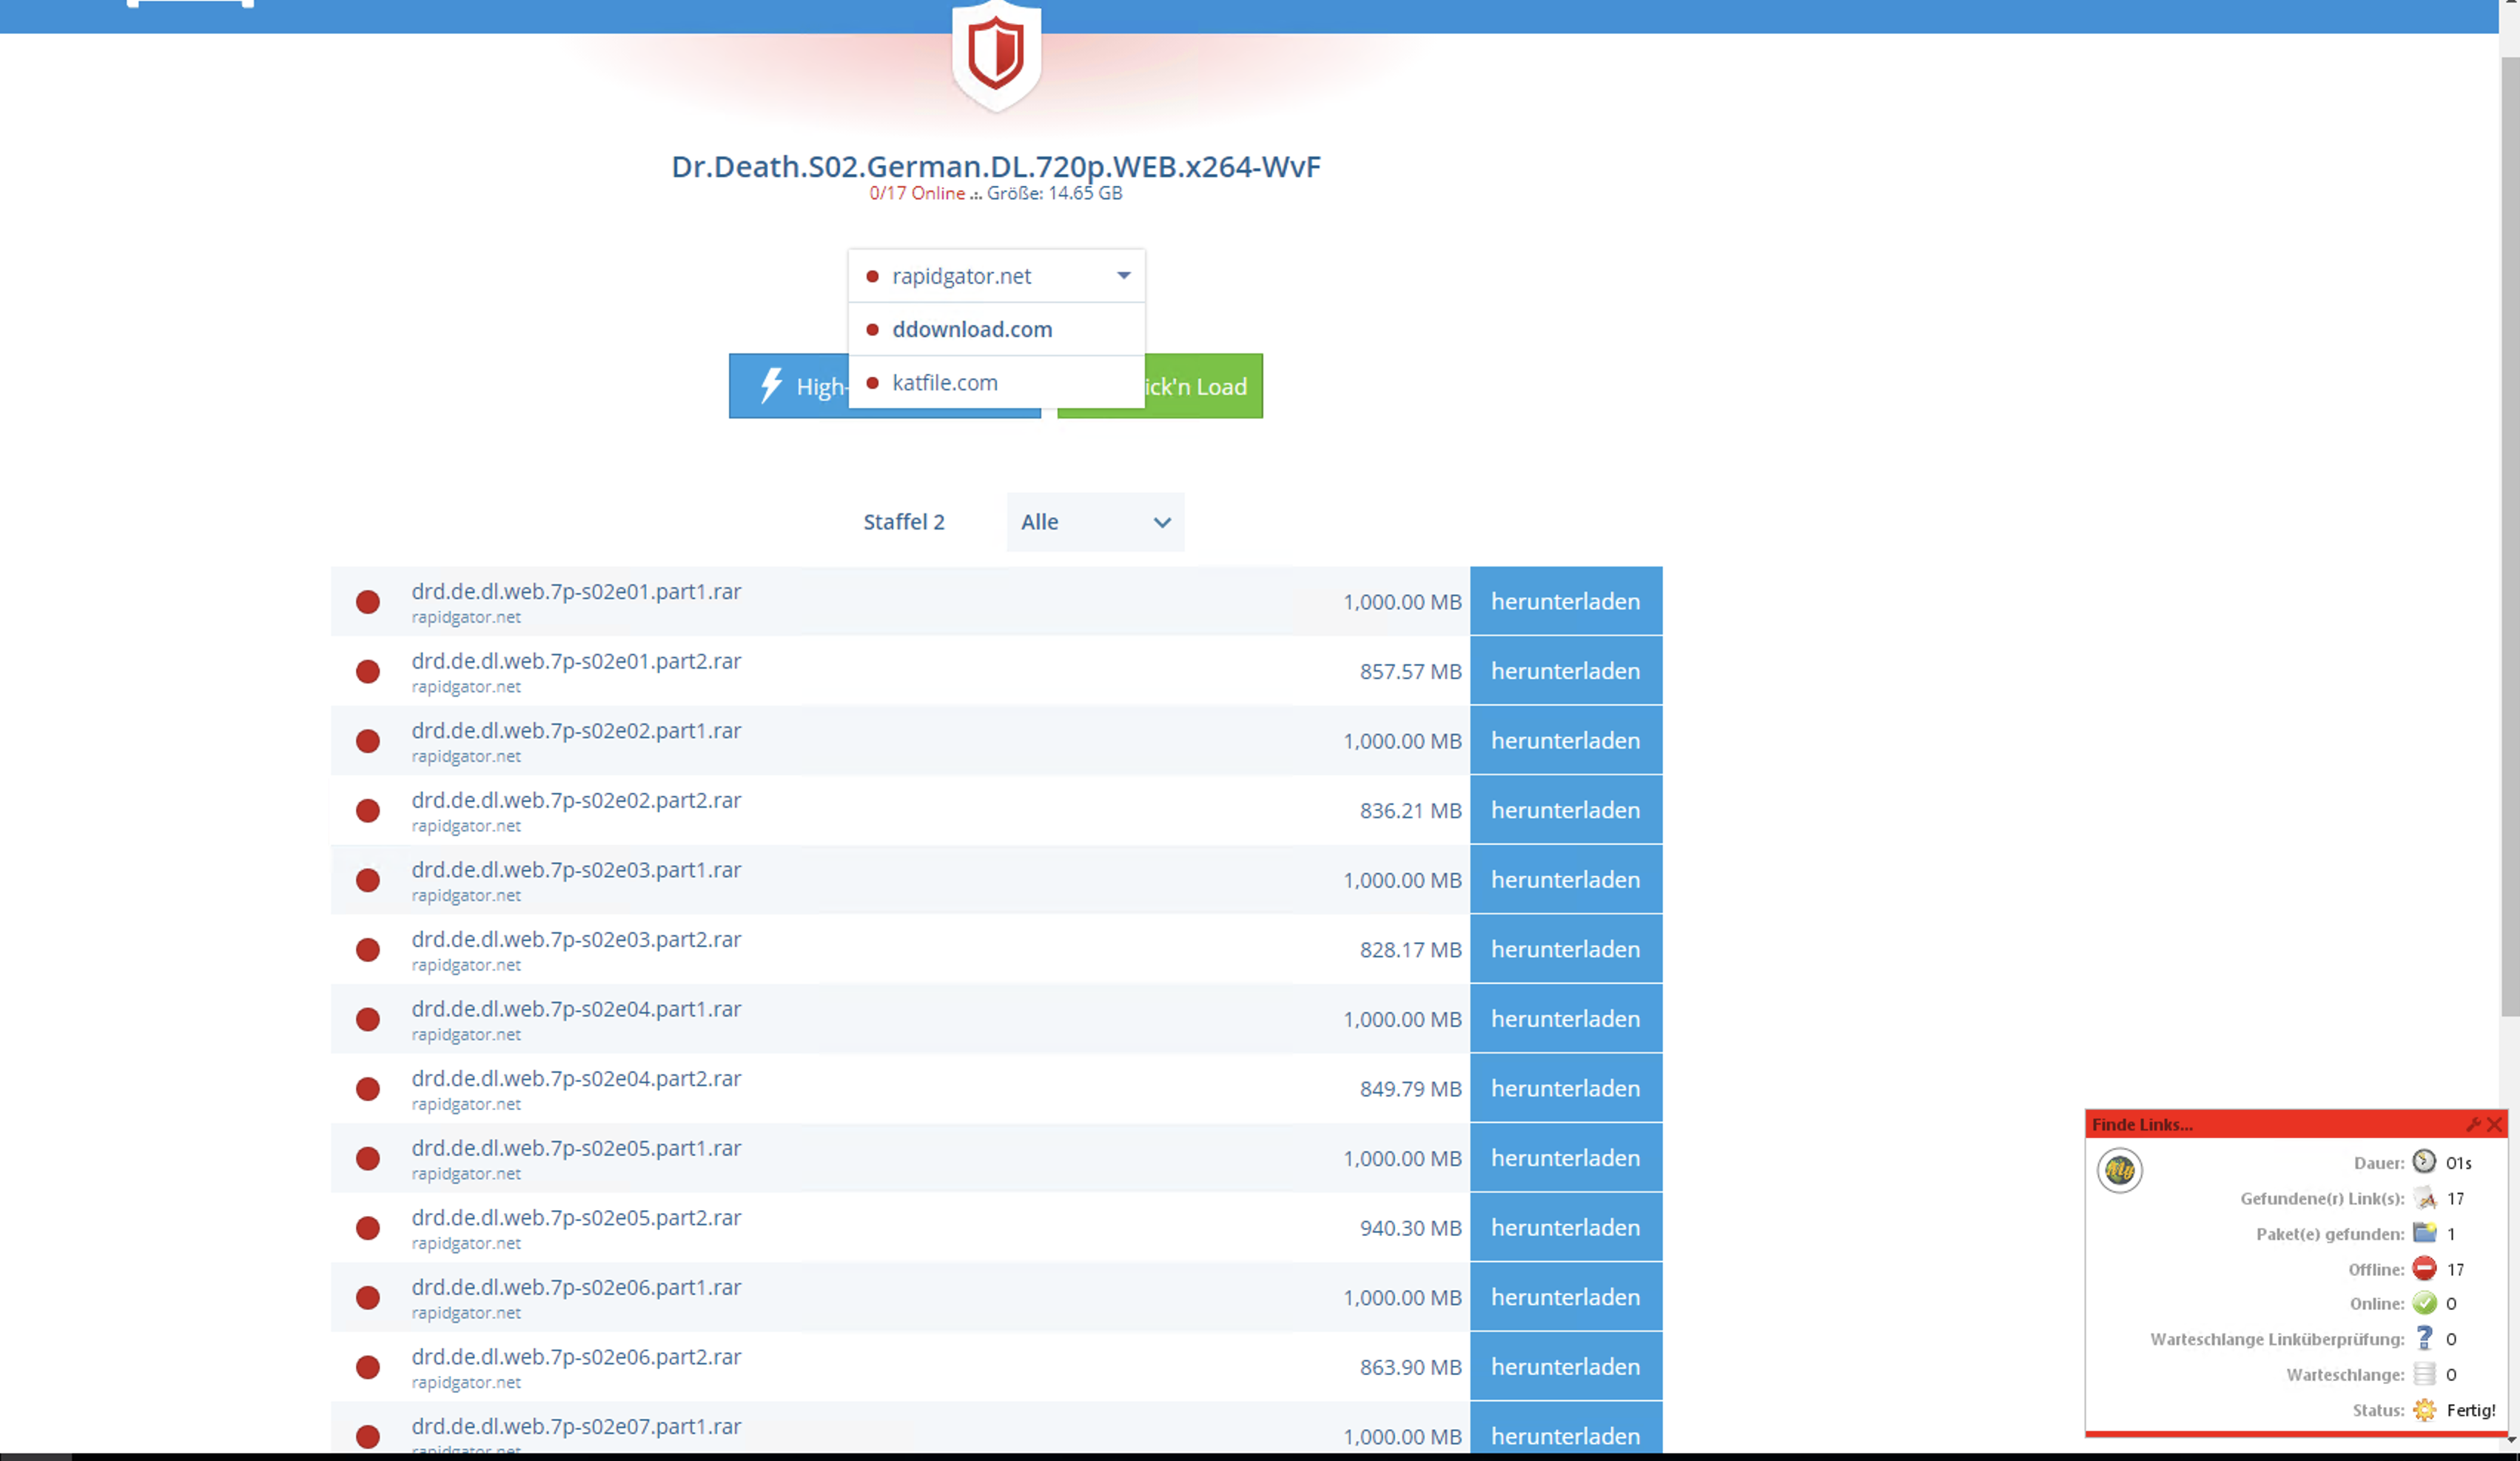Click the red Offline stop-sign icon
Viewport: 2520px width, 1461px height.
point(2424,1269)
